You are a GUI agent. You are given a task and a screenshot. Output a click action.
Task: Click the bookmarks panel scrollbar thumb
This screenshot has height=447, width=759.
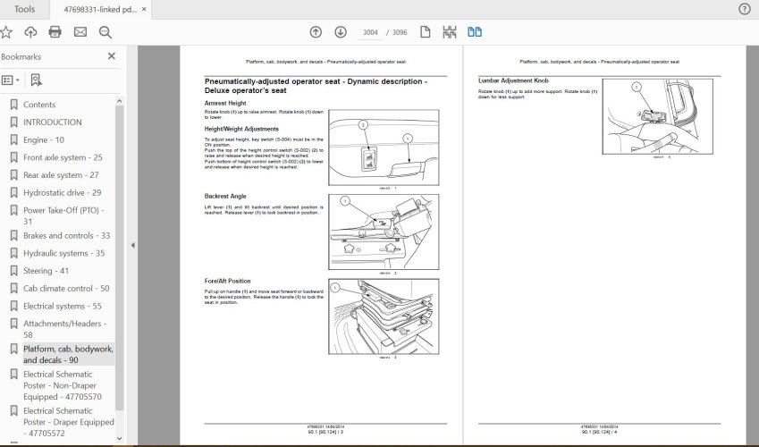pos(119,257)
